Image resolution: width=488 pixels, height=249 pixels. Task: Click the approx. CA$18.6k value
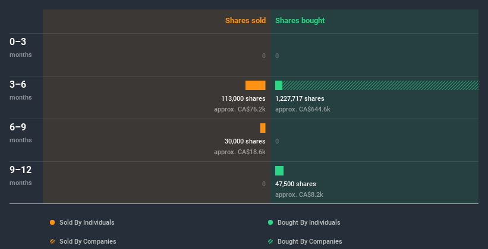[x=240, y=152]
